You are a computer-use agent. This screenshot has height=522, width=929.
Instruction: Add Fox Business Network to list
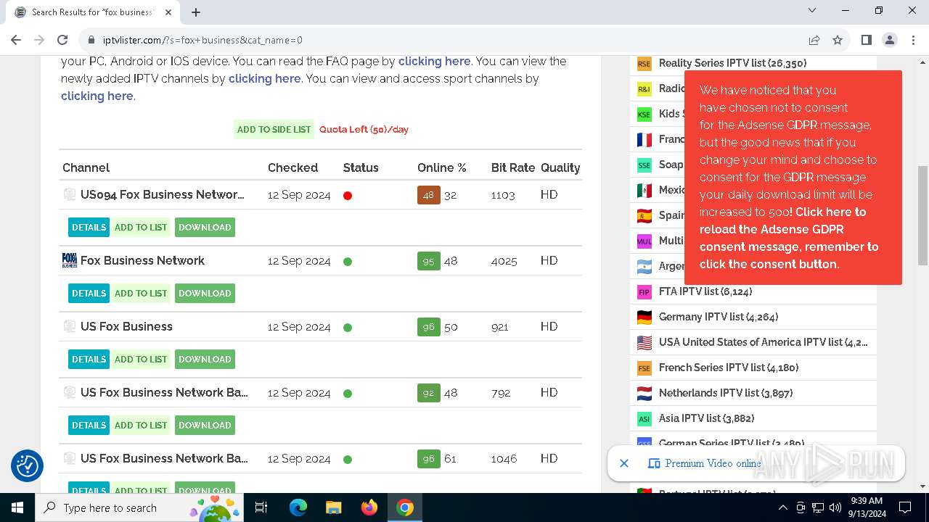(141, 293)
